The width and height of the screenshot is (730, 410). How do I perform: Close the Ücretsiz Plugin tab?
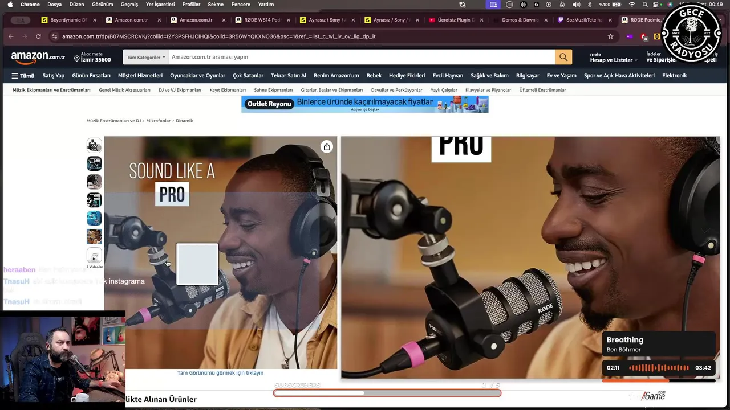(x=482, y=20)
